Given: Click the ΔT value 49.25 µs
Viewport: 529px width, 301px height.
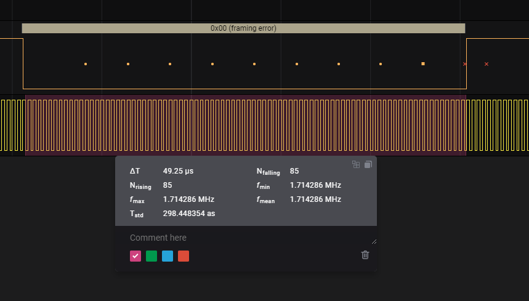Looking at the screenshot, I should [x=178, y=171].
